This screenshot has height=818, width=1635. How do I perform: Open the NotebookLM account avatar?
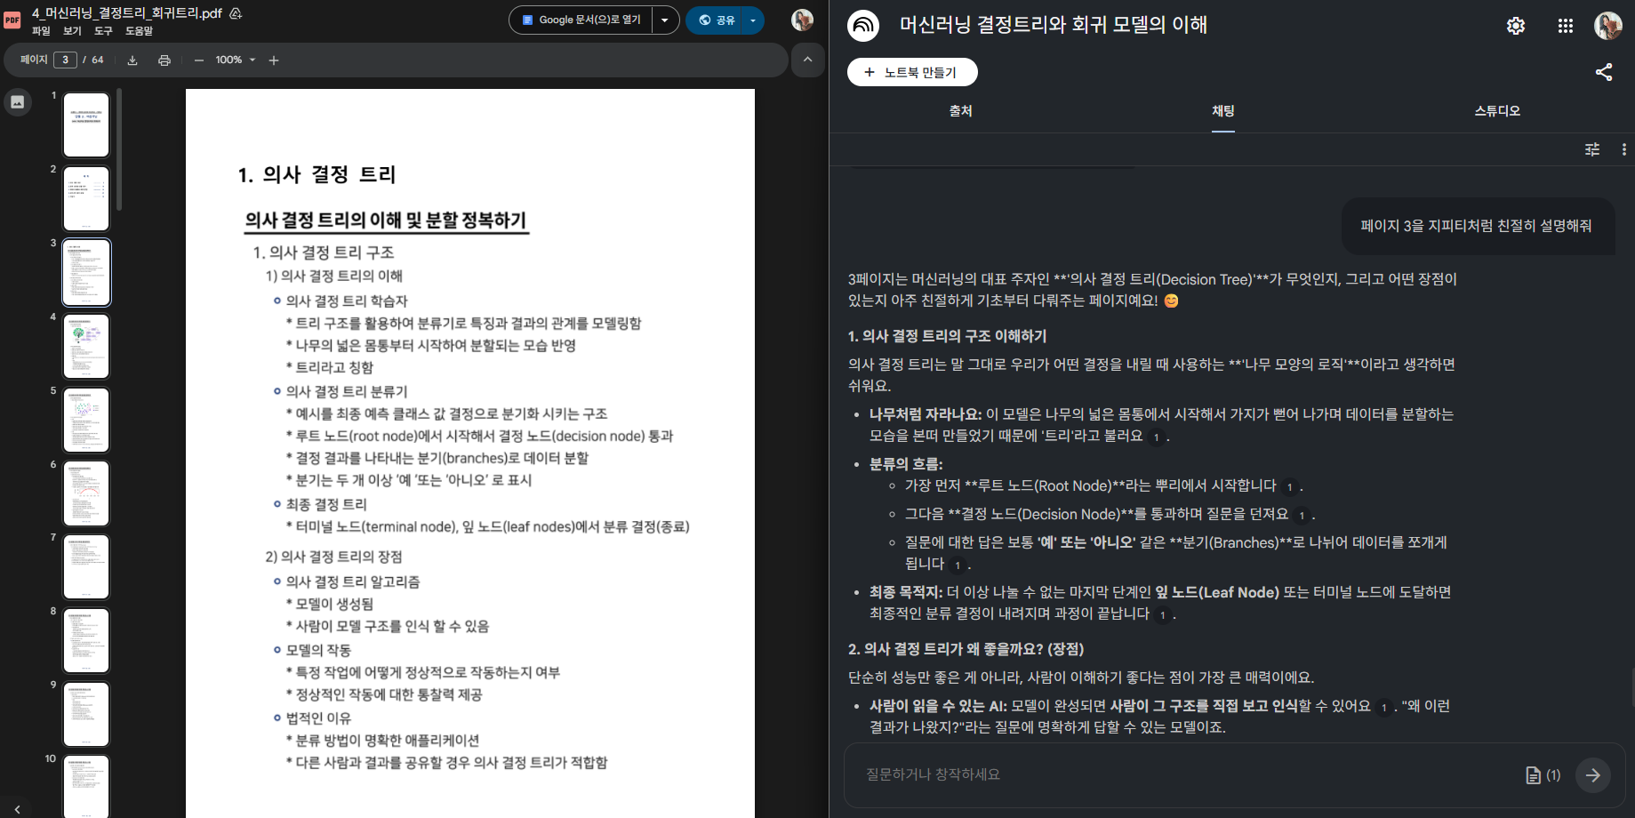[1608, 26]
